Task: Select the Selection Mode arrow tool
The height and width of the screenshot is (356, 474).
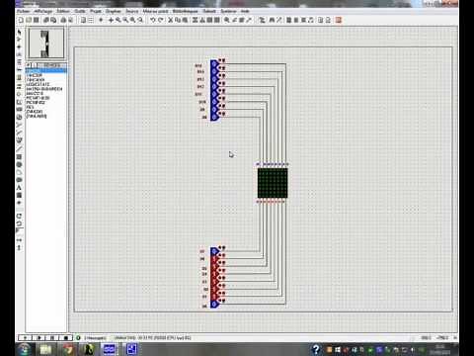Action: coord(19,33)
